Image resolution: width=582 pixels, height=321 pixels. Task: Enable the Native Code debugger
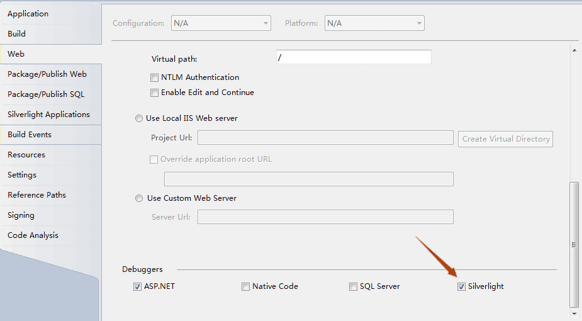pos(245,287)
